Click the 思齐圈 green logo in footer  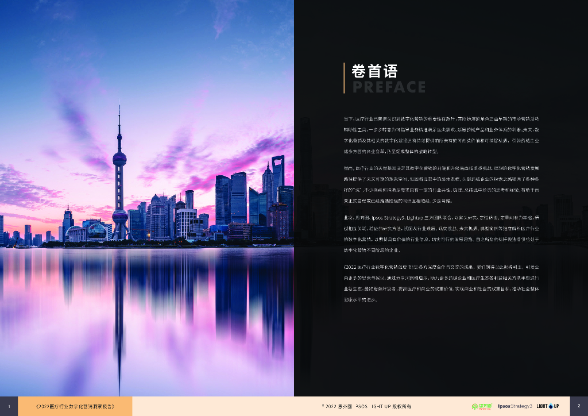click(482, 406)
